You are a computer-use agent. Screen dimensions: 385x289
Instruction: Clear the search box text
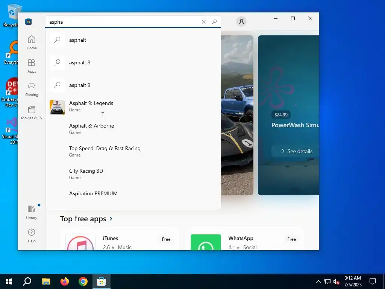pyautogui.click(x=203, y=22)
